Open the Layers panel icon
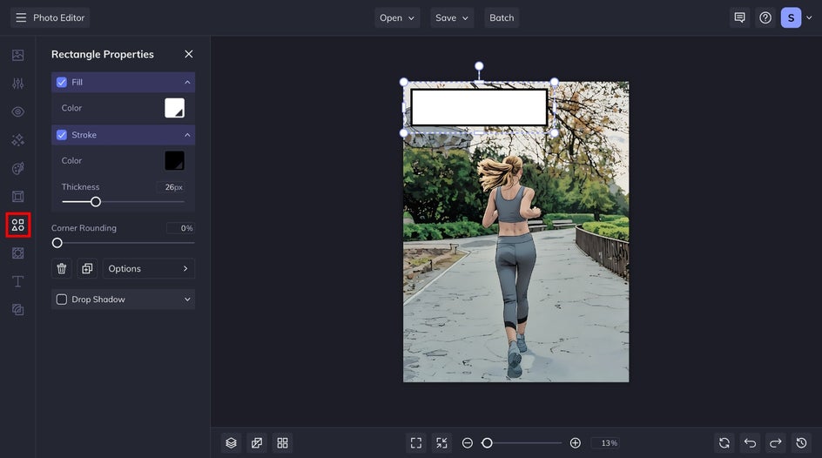822x458 pixels. (x=232, y=443)
